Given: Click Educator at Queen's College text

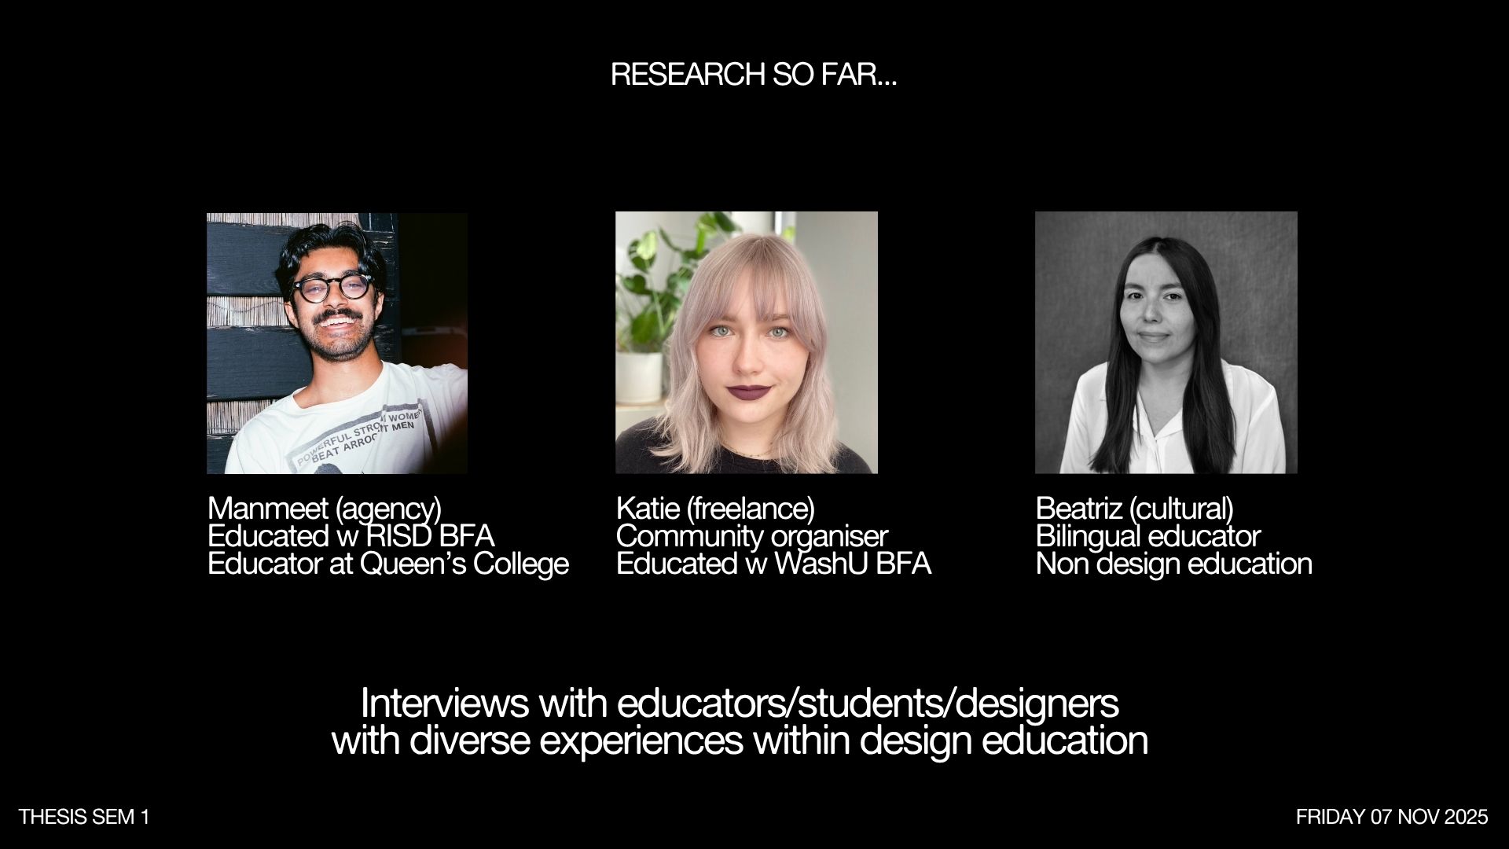Looking at the screenshot, I should click(388, 564).
